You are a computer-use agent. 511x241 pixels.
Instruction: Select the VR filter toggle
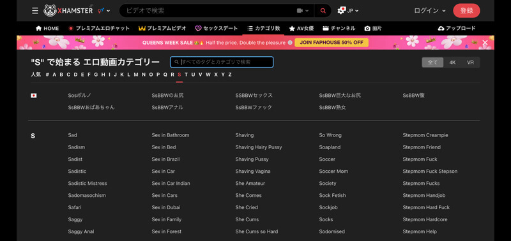click(470, 62)
